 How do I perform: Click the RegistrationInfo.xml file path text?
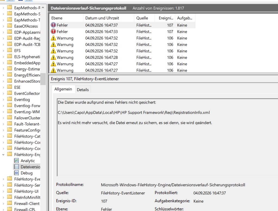[x=134, y=113]
